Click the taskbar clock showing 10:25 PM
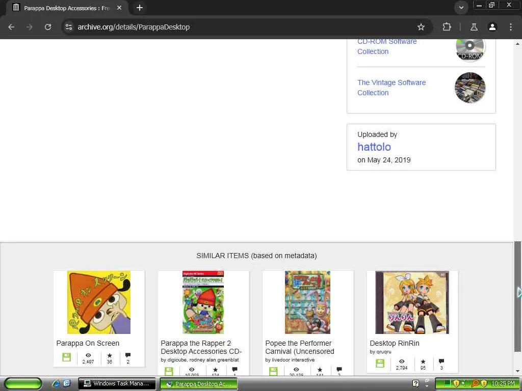522x391 pixels. (x=503, y=384)
